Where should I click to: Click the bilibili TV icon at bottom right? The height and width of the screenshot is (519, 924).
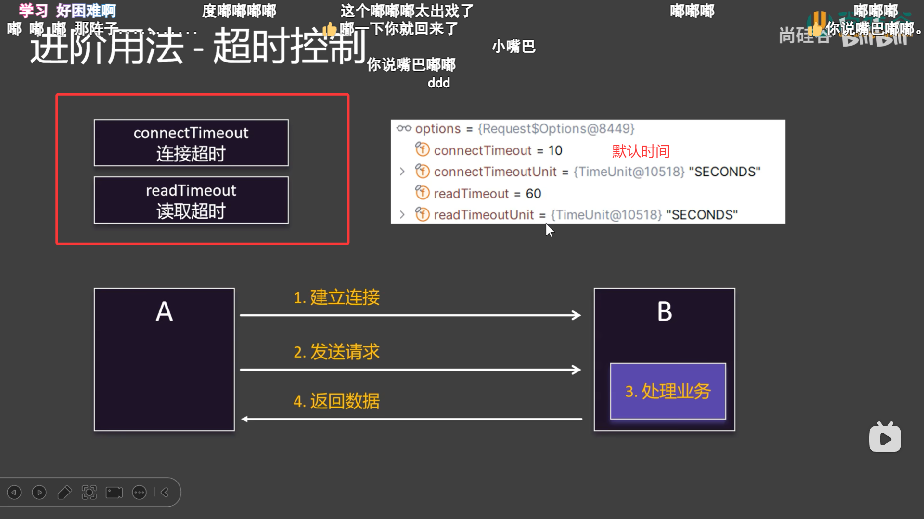click(x=886, y=437)
